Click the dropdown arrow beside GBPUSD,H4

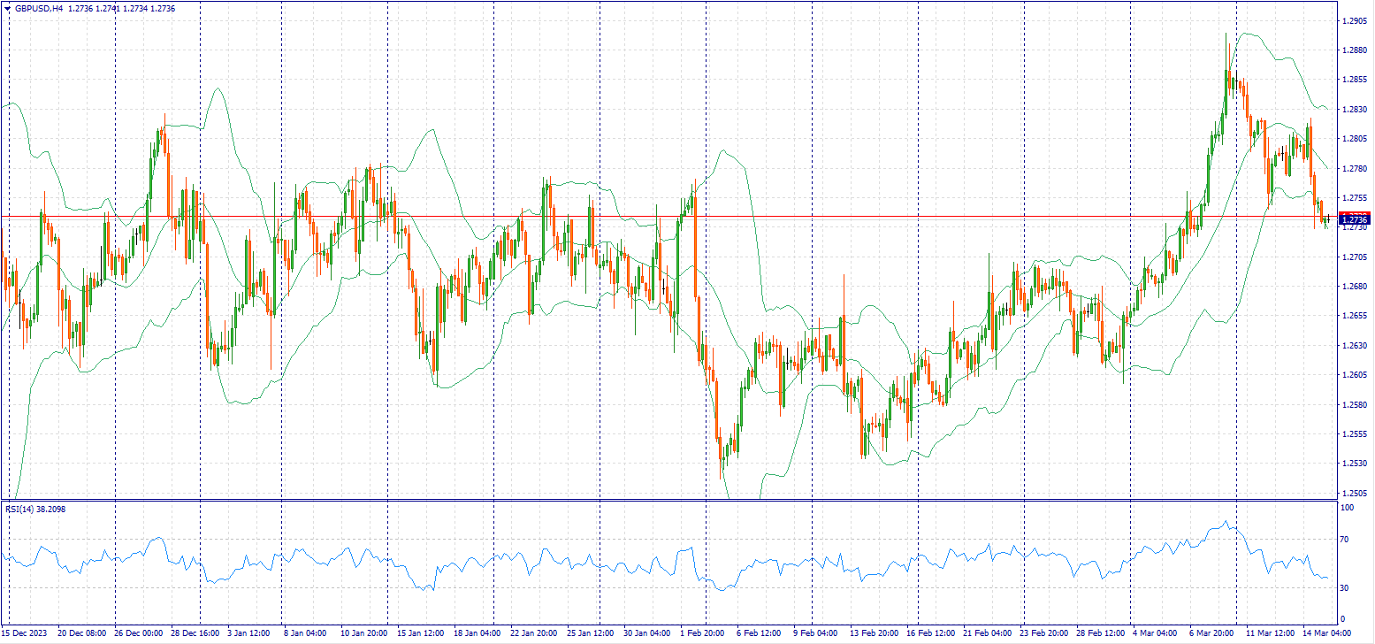[x=7, y=8]
